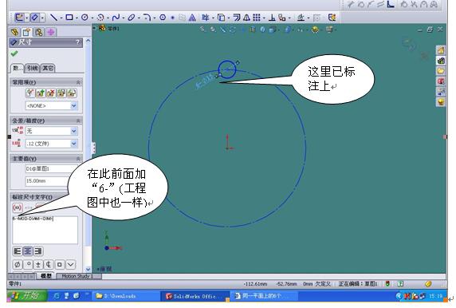
Task: Open help for the 尺寸 panel
Action: pyautogui.click(x=77, y=42)
